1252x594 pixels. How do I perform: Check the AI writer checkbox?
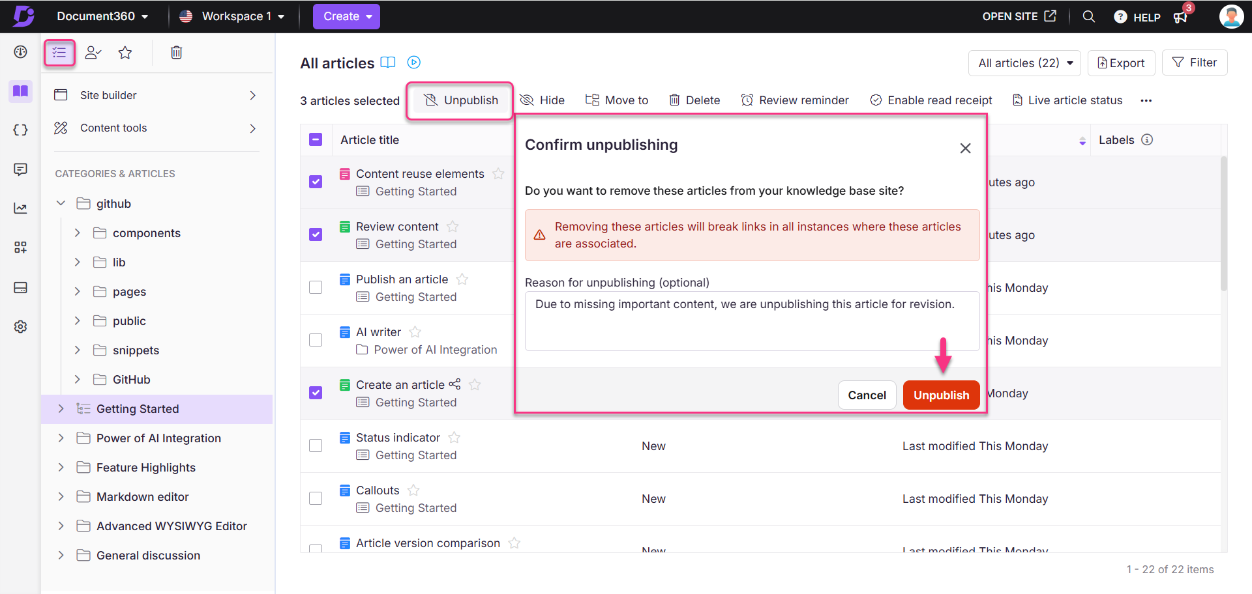tap(316, 340)
